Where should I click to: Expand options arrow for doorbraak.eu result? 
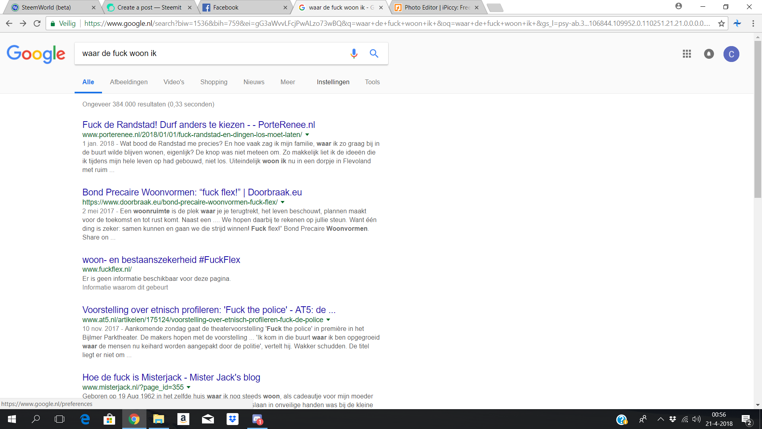(283, 202)
